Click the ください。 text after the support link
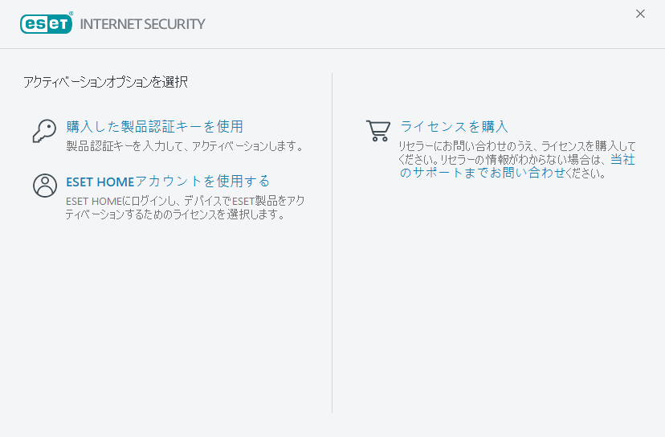The image size is (665, 437). coord(585,173)
